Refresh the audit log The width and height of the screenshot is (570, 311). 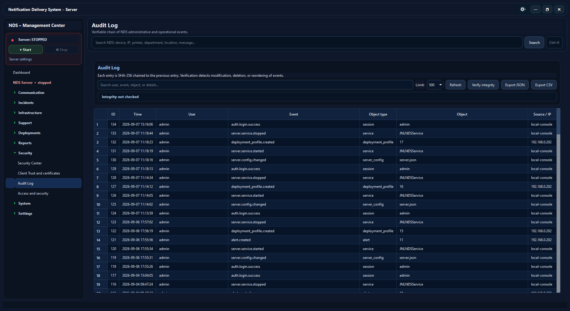tap(455, 85)
